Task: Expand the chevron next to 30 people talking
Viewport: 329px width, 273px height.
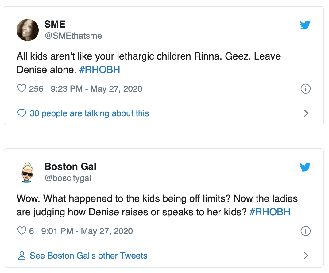Action: (x=306, y=113)
